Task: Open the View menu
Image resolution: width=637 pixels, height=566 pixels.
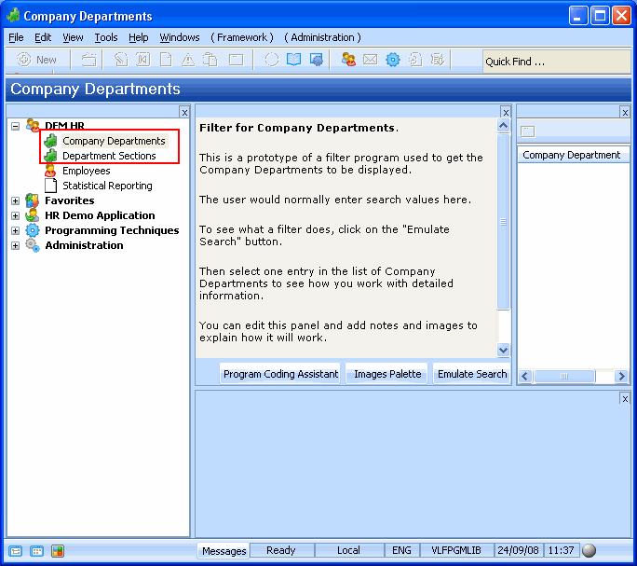Action: 73,37
